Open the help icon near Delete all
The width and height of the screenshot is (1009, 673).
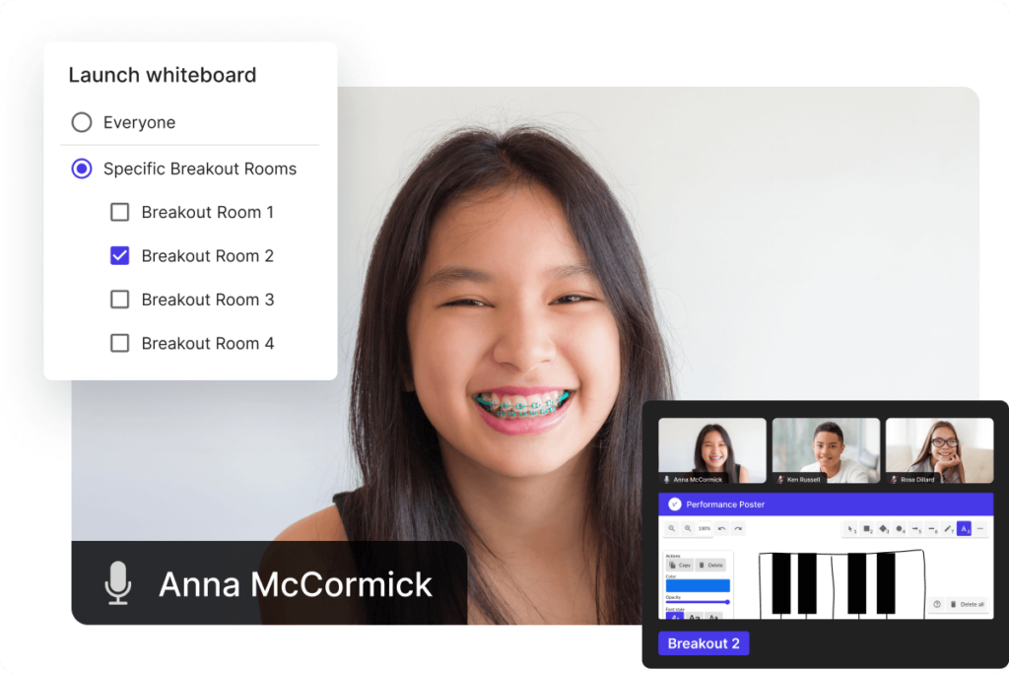pyautogui.click(x=937, y=604)
